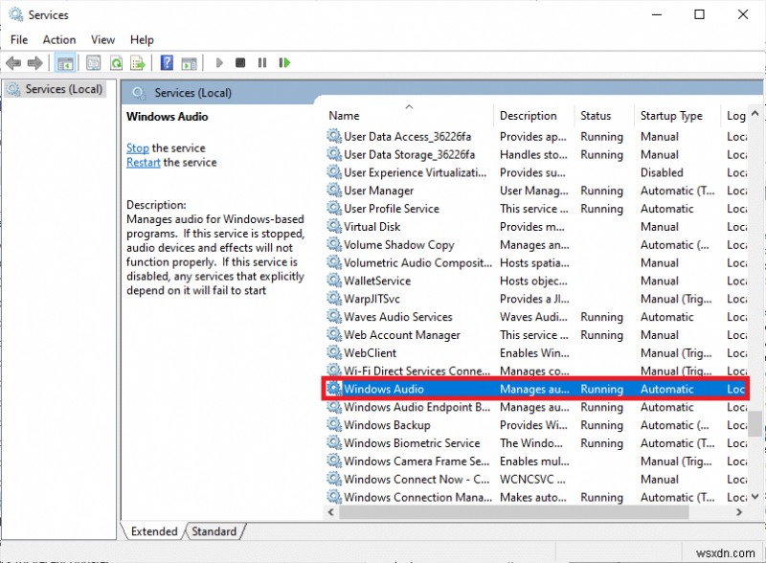Select the Startup Type column header
Image resolution: width=766 pixels, height=563 pixels.
(x=672, y=115)
